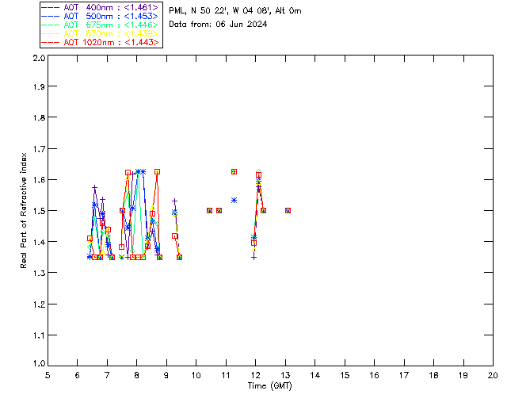Click the PML station location header text

click(x=235, y=11)
